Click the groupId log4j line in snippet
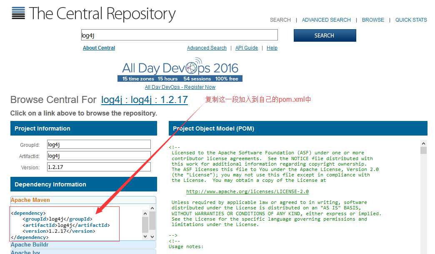The width and height of the screenshot is (435, 254). click(x=57, y=219)
